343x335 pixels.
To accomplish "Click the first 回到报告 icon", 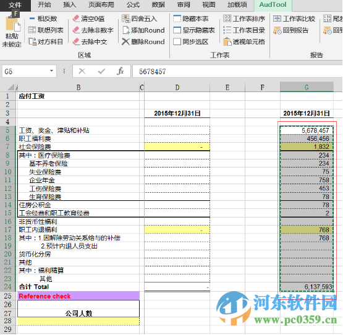I will (x=277, y=30).
